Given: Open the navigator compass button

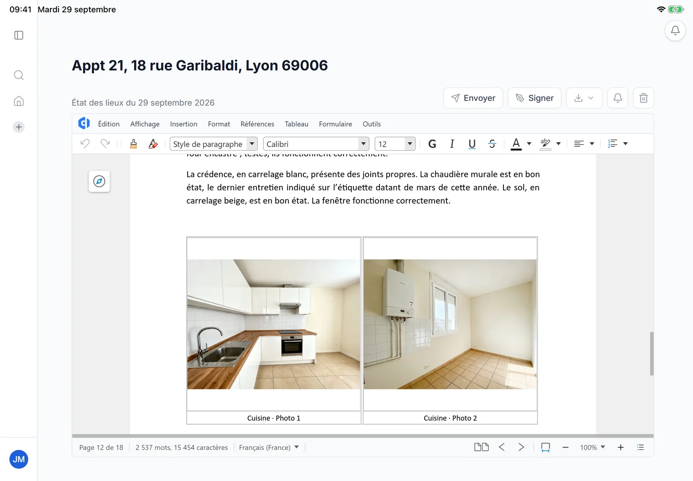Looking at the screenshot, I should 99,181.
